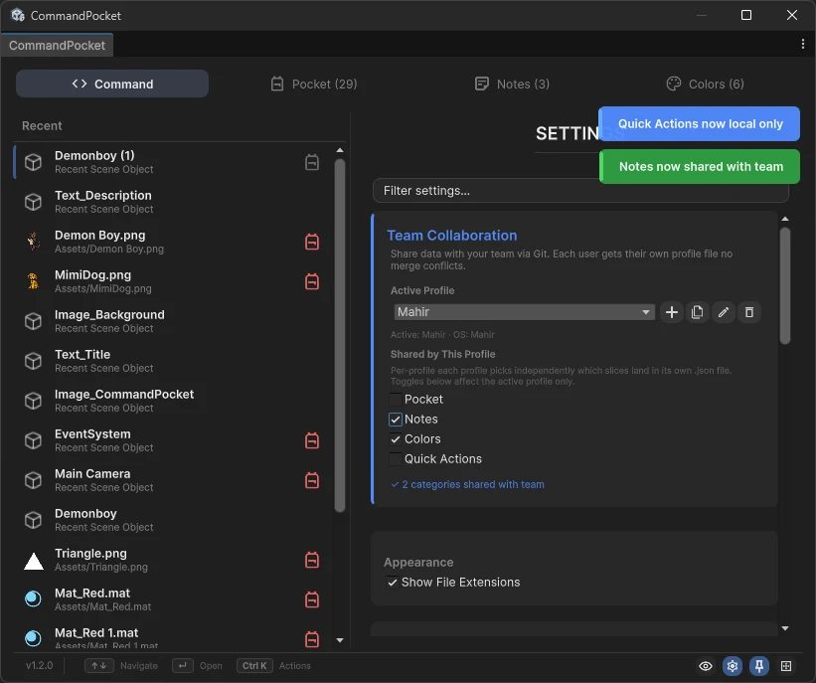816x683 pixels.
Task: Click the MimiDog.png sprite thumbnail
Action: tap(34, 281)
